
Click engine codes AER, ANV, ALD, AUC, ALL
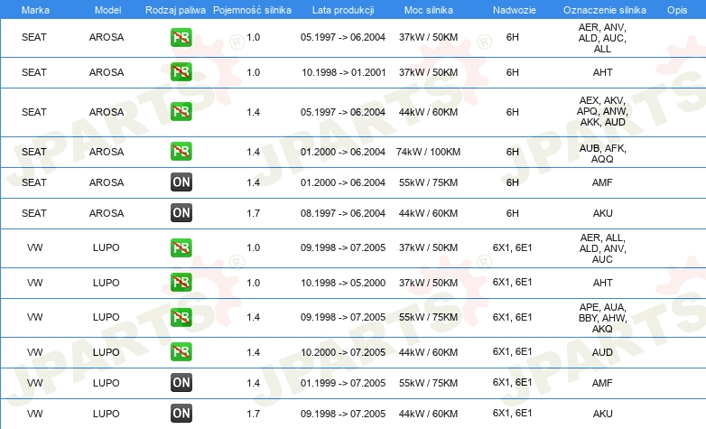[602, 38]
